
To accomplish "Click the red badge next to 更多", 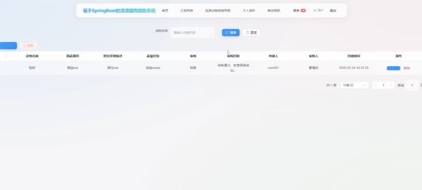I will tap(303, 11).
